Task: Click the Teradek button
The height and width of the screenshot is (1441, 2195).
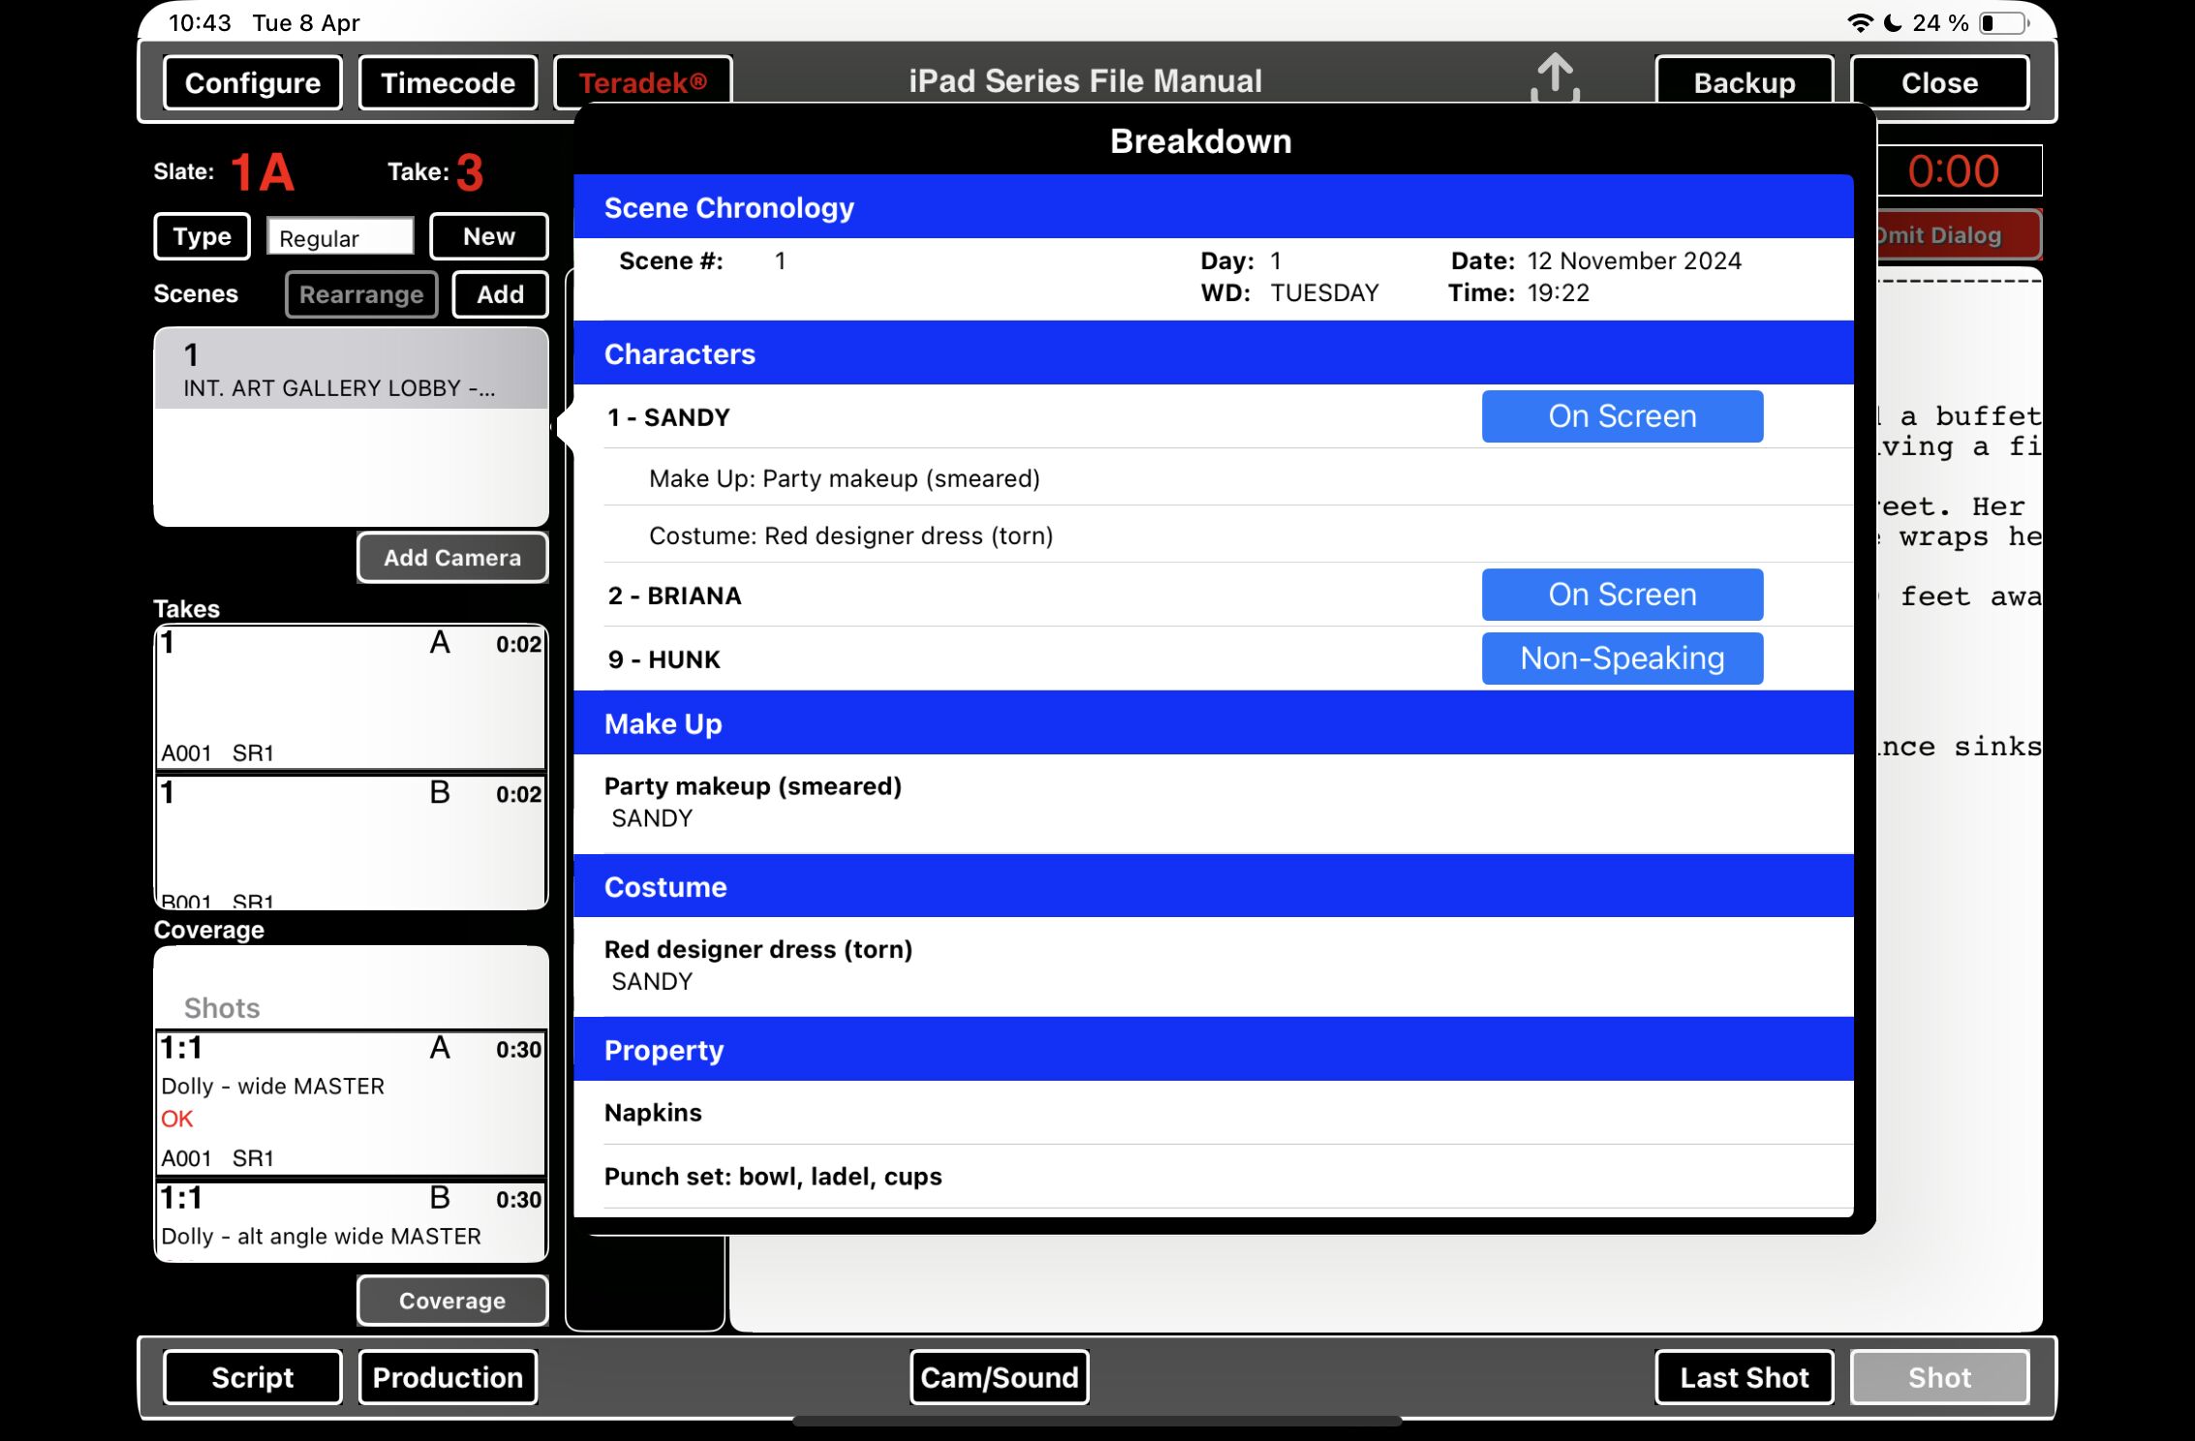Action: click(642, 83)
